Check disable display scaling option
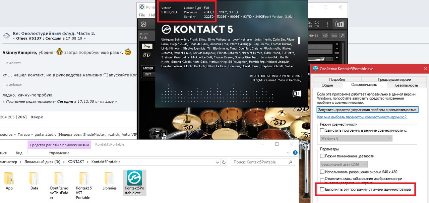The width and height of the screenshot is (429, 203). 322,181
